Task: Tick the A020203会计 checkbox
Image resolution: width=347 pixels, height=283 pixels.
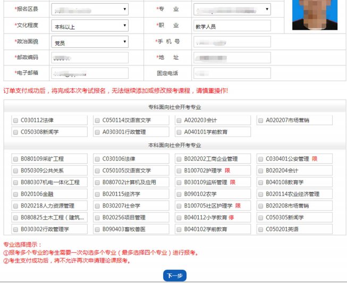Action: point(179,120)
